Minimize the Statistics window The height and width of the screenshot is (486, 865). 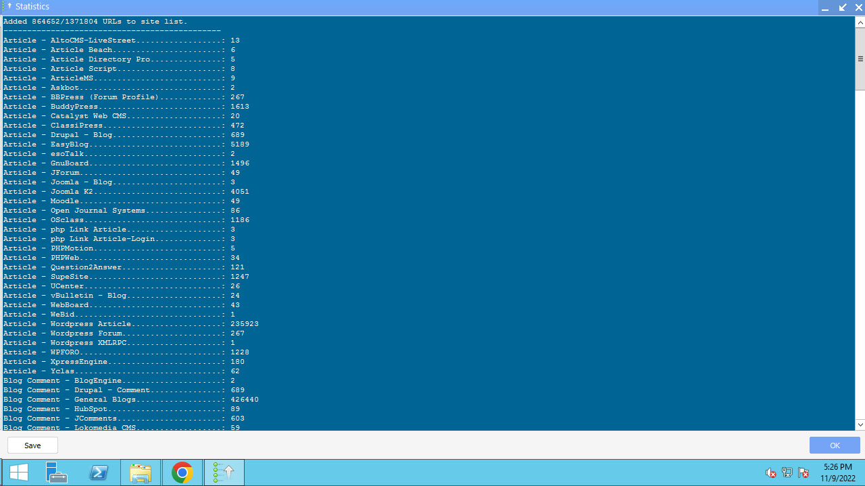(x=825, y=7)
